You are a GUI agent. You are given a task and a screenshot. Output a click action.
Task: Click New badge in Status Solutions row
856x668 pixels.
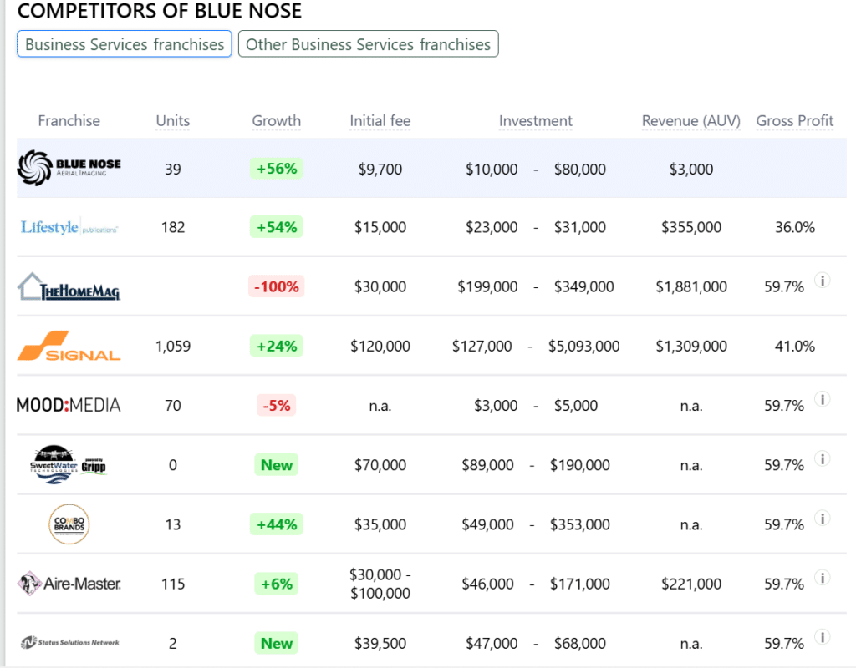(x=276, y=643)
